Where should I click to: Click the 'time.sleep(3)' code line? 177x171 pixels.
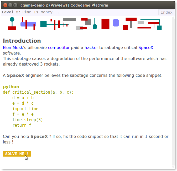pyautogui.click(x=28, y=120)
